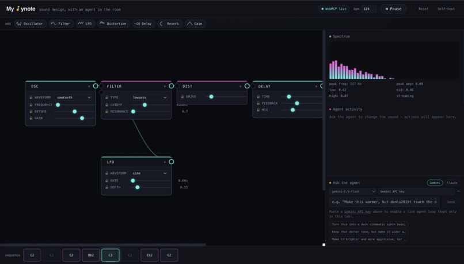
Task: Toggle the lock on FILTER CUTOFF
Action: tap(107, 104)
